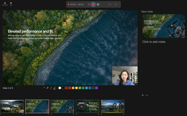This screenshot has height=116, width=187.
Task: Pick the orange ink color
Action: [x=73, y=88]
